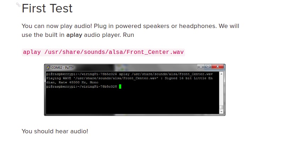
Task: Open the PuTTY terminal screenshot image
Action: [135, 90]
